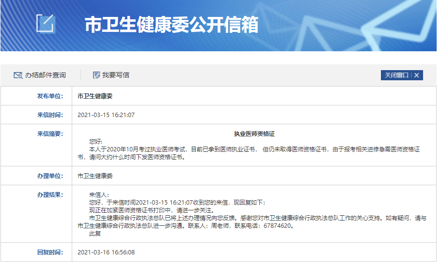
Task: Click the 回复时间 timestamp 2021-03-16 16:56:08
Action: pyautogui.click(x=106, y=252)
